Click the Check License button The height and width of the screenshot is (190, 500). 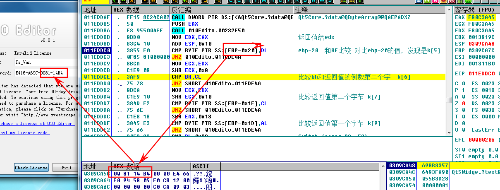coord(31,168)
